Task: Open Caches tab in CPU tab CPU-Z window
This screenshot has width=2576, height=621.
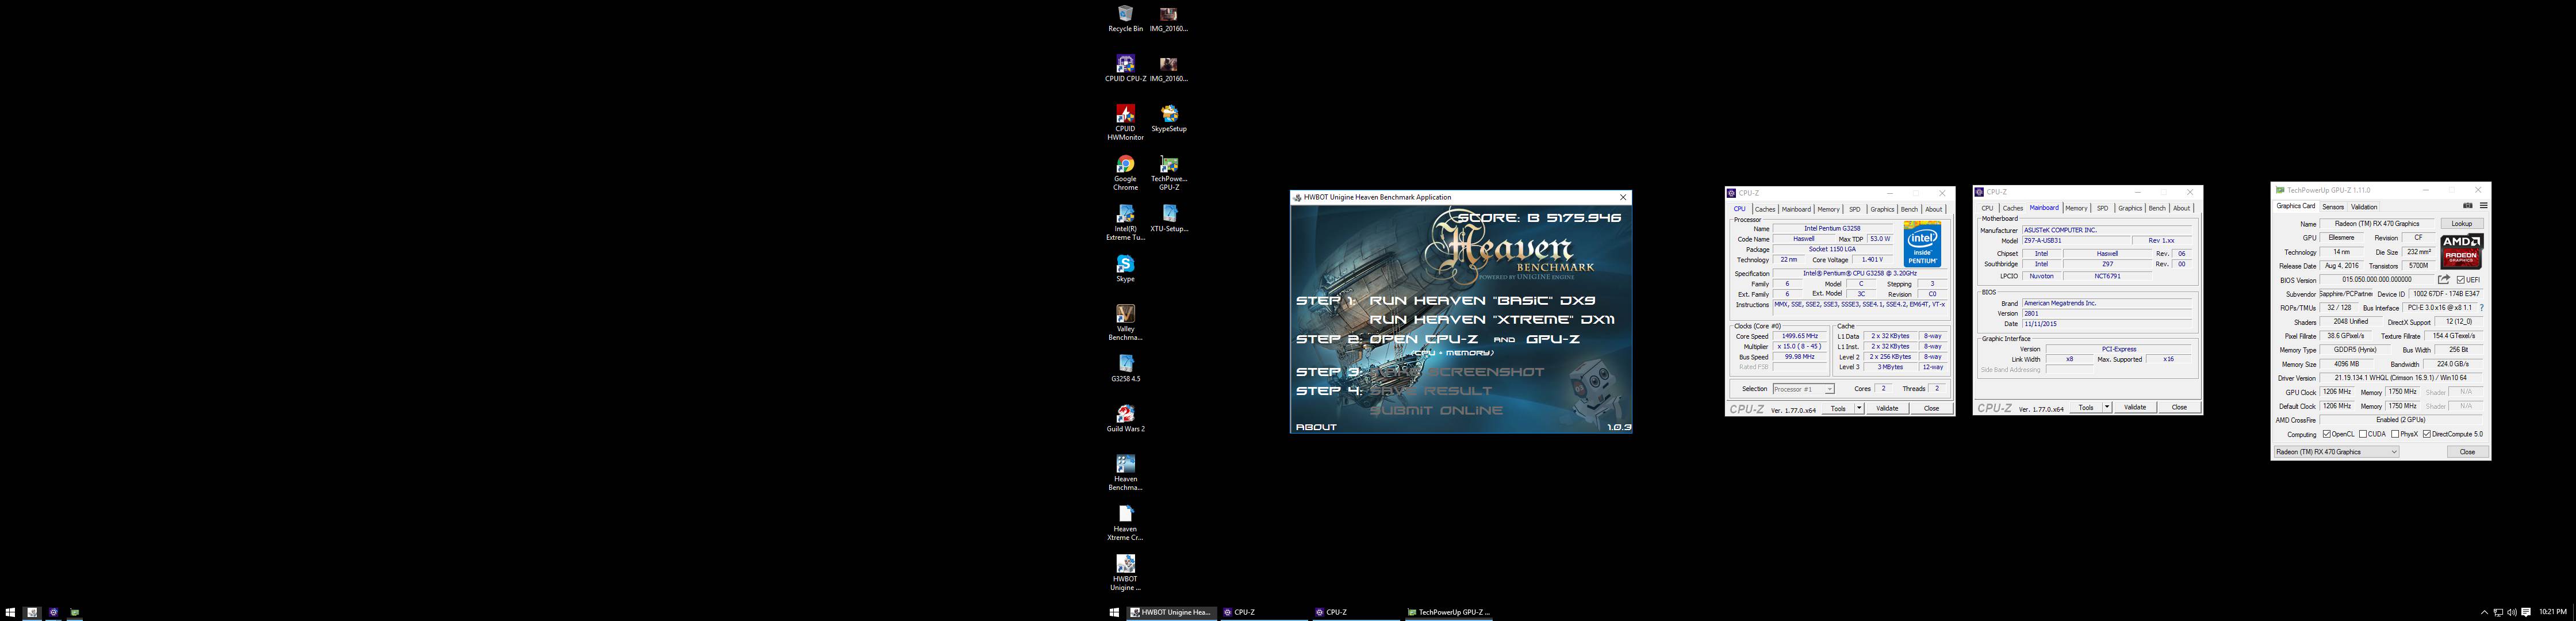Action: (1765, 209)
